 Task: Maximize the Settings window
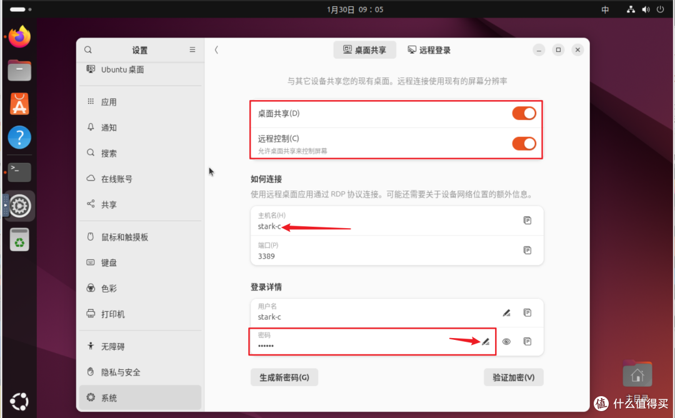(558, 50)
